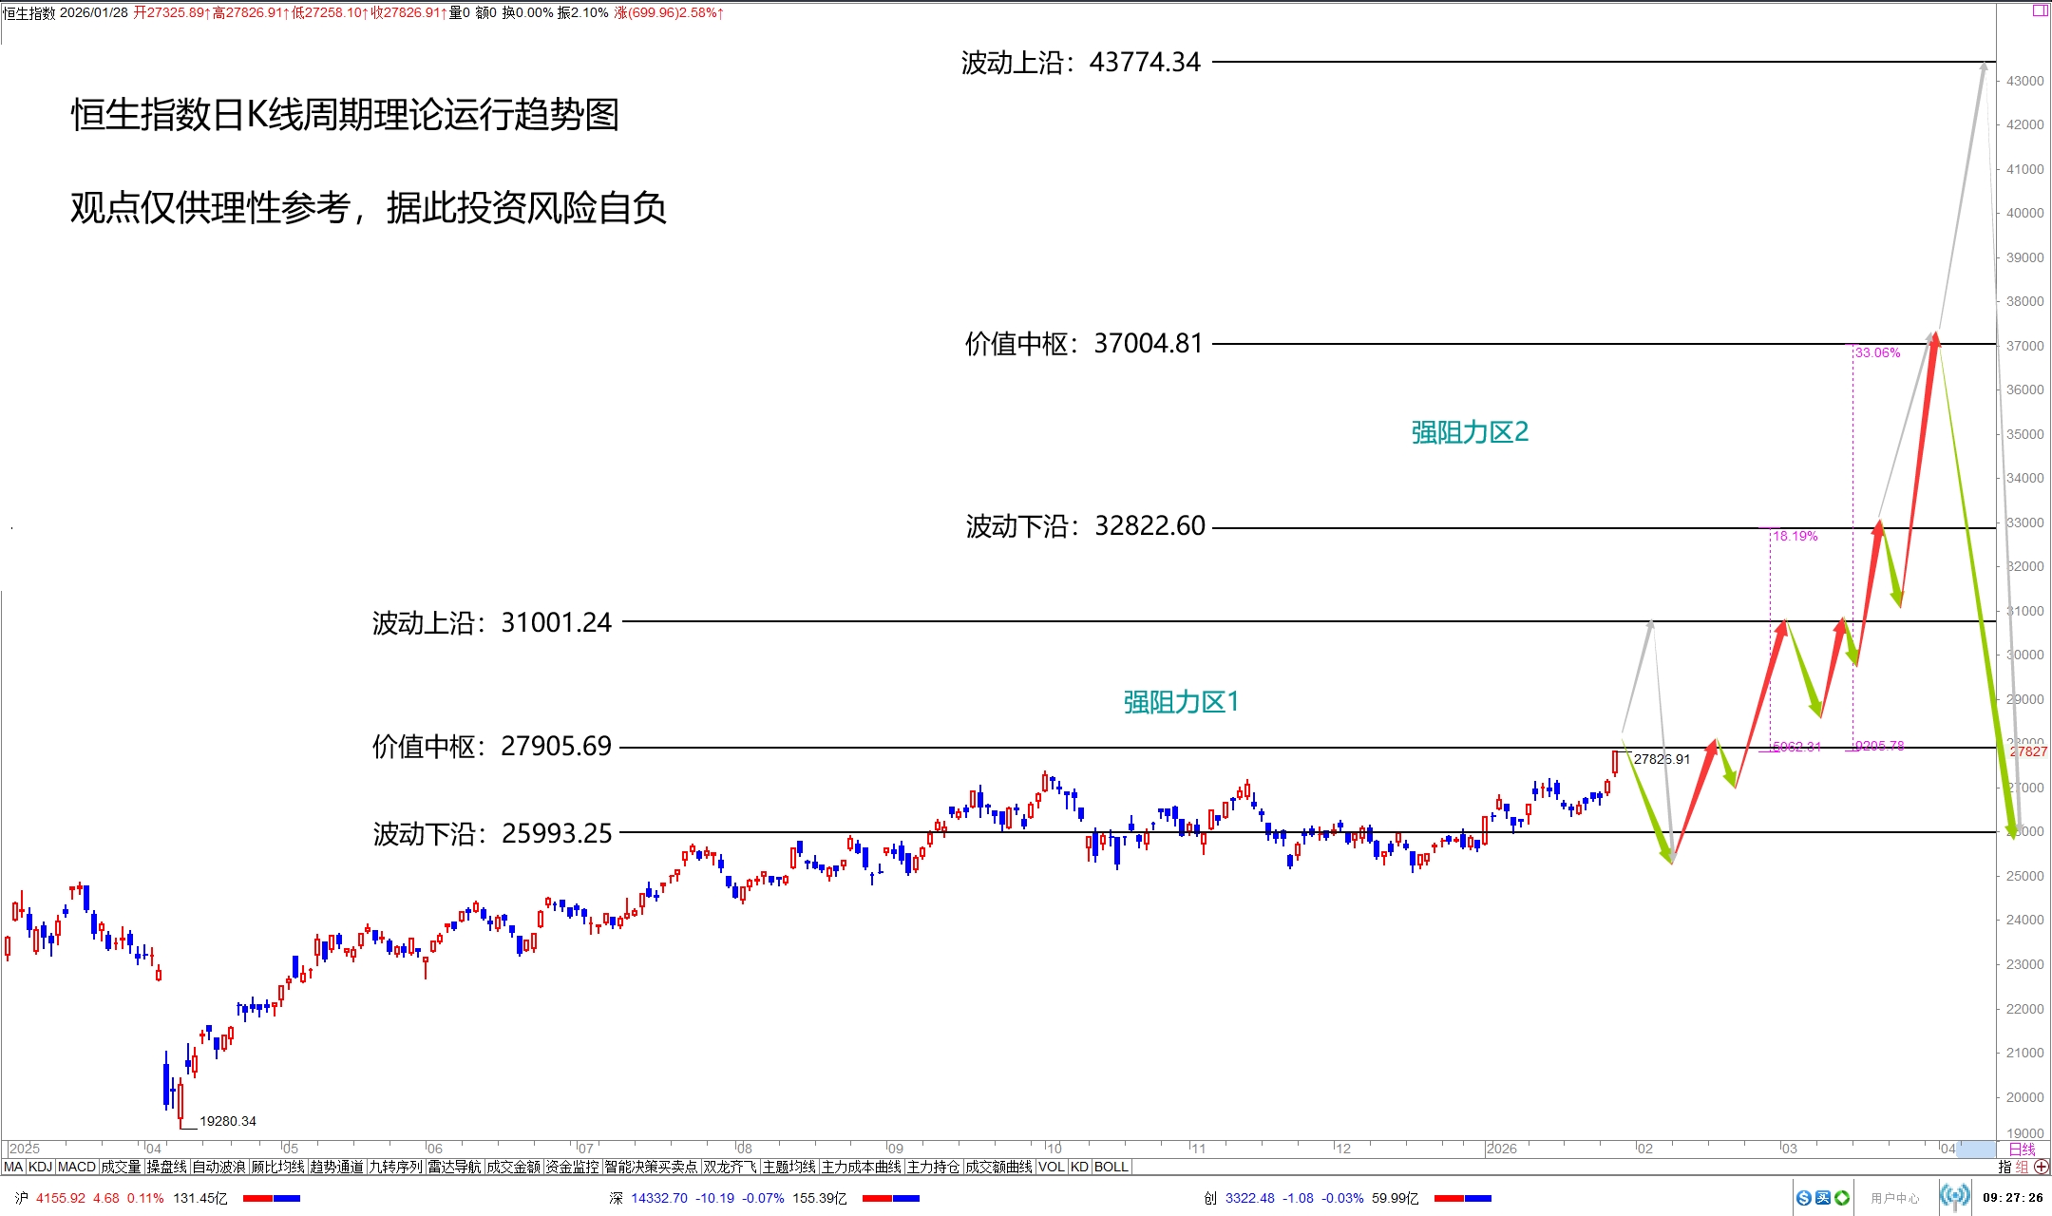Viewport: 2052px width, 1216px height.
Task: Click the blue dollar sign icon
Action: click(x=1803, y=1198)
